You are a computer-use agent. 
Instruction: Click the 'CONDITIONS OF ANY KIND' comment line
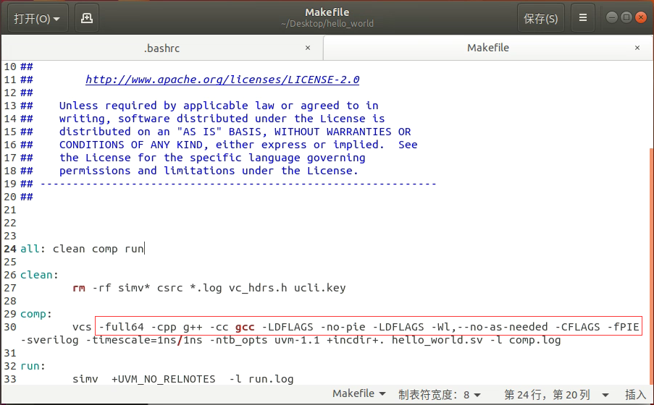tap(238, 145)
